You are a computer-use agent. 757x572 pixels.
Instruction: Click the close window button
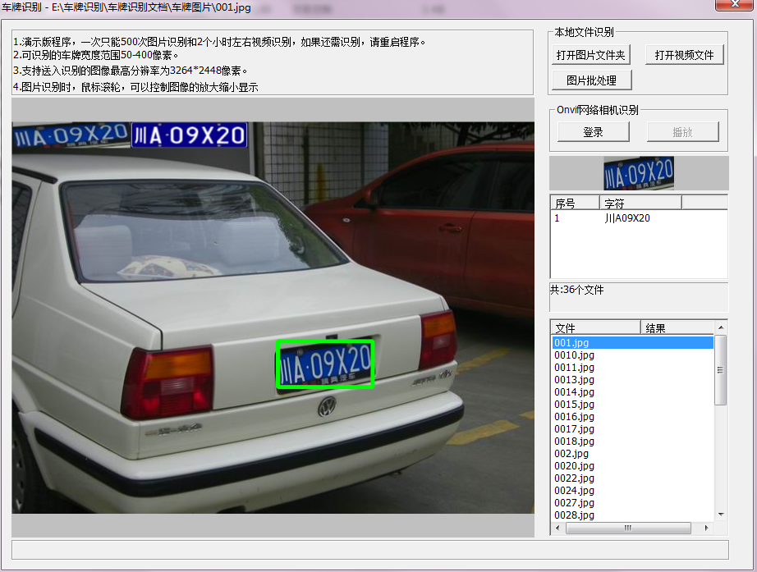click(x=733, y=6)
